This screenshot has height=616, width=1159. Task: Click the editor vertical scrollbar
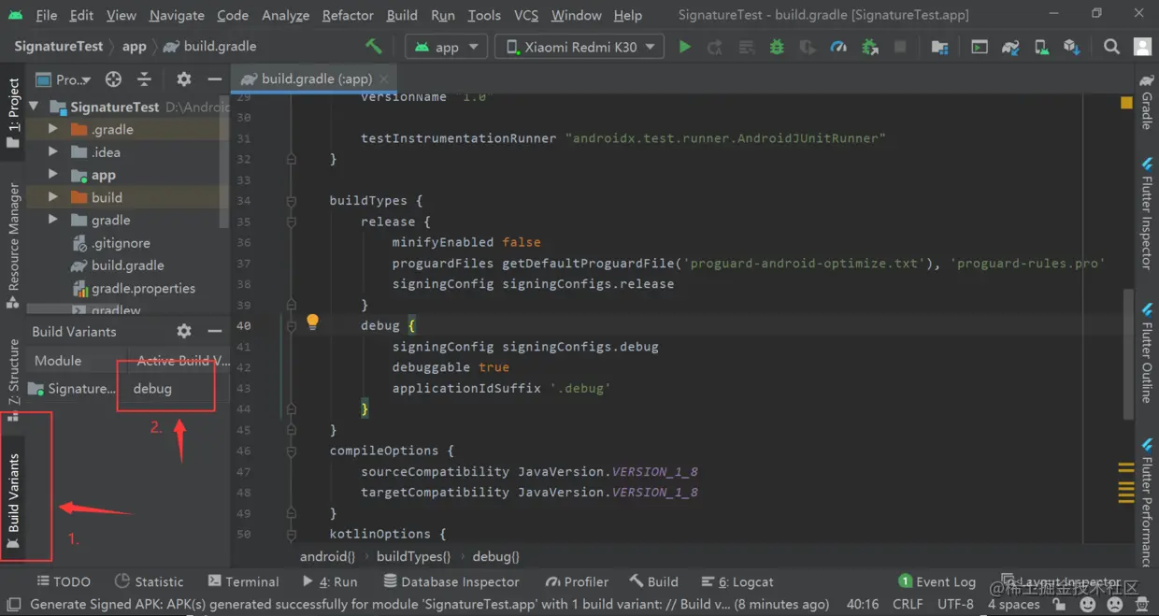point(1129,355)
